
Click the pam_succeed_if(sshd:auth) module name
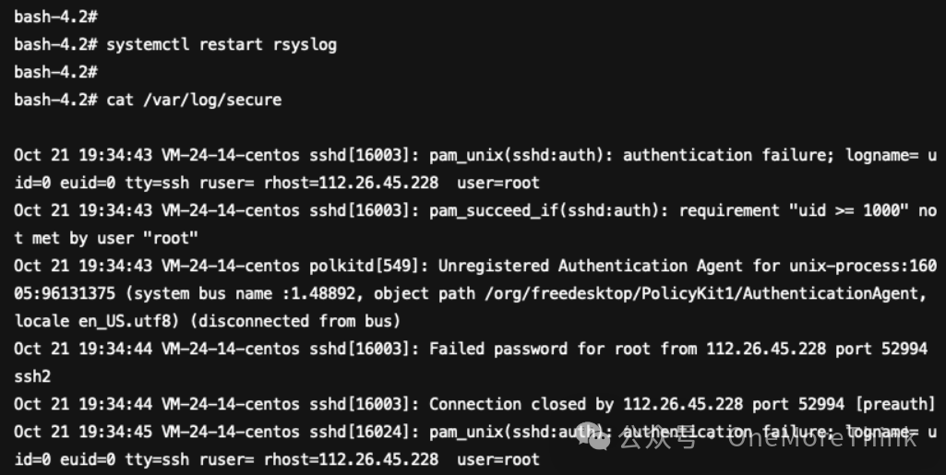pos(545,211)
